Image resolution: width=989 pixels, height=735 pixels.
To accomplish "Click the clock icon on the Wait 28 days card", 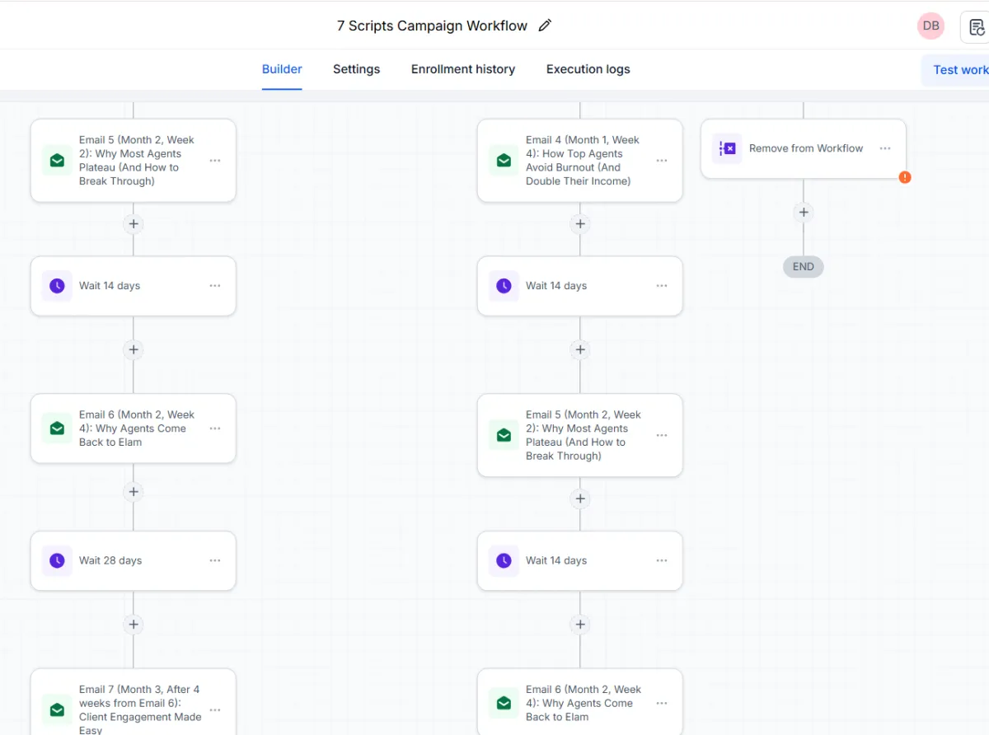I will pos(57,560).
